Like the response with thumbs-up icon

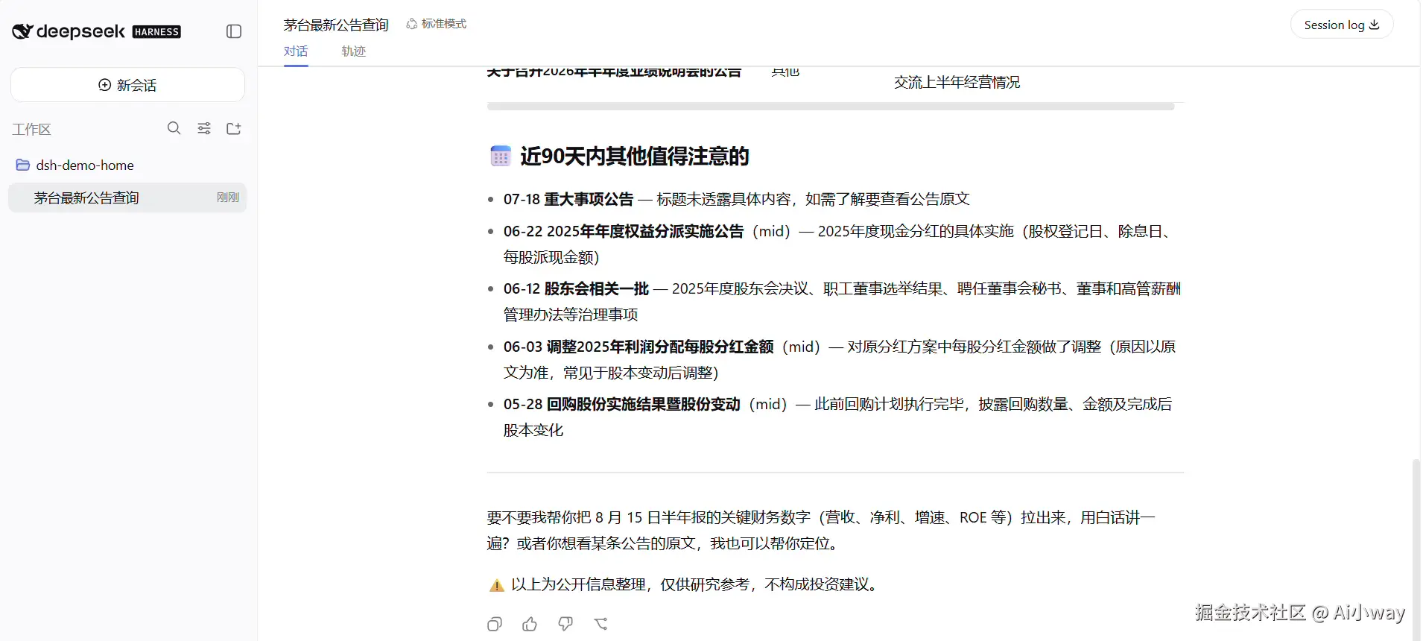click(530, 624)
